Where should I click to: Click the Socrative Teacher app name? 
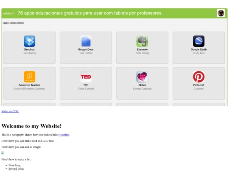29,85
